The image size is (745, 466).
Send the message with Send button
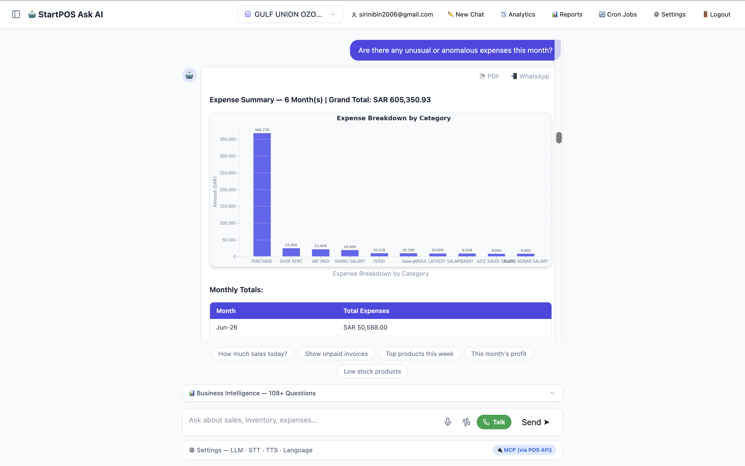536,422
